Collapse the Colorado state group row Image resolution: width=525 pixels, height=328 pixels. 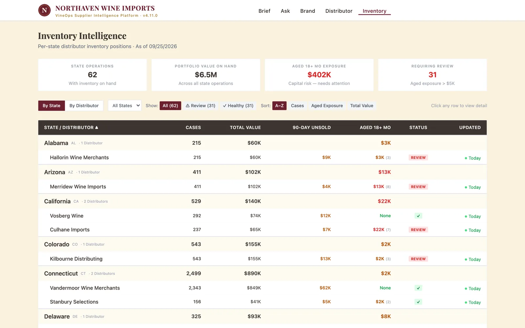(x=262, y=244)
